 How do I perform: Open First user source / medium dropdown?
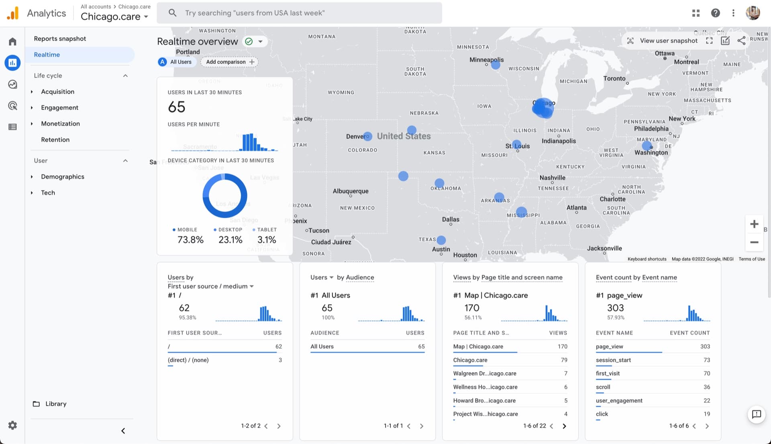[x=211, y=286]
